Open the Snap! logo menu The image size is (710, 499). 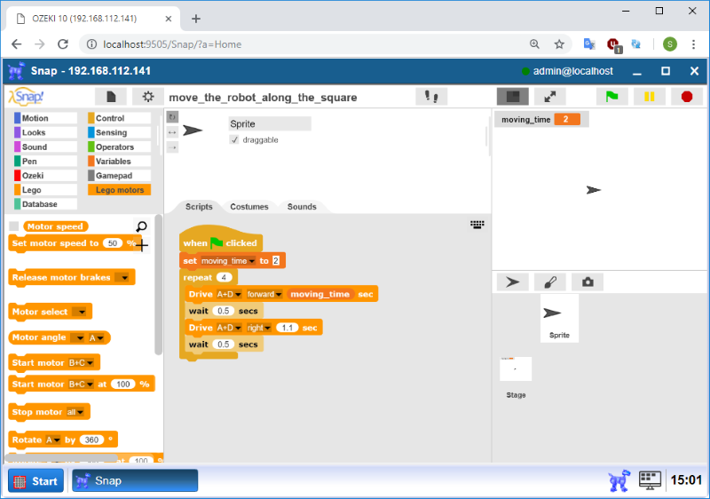pos(27,96)
